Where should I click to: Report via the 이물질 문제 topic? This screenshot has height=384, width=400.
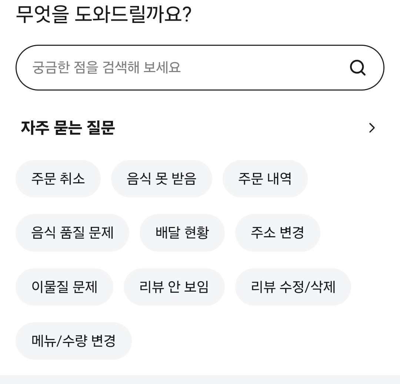click(64, 287)
